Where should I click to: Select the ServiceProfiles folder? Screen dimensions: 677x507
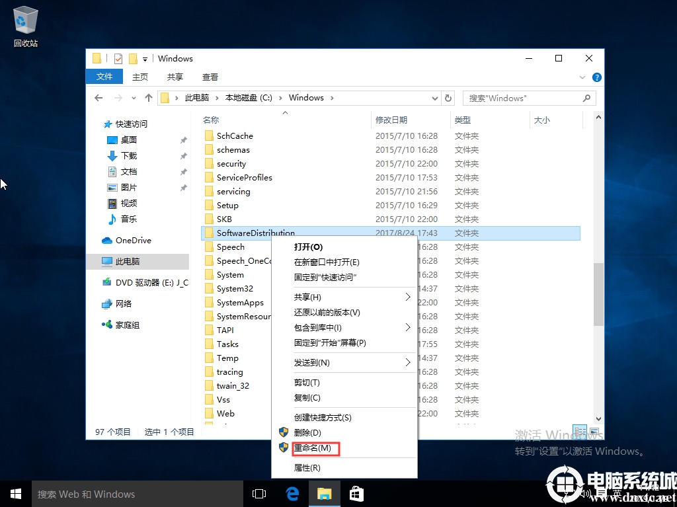click(x=245, y=178)
